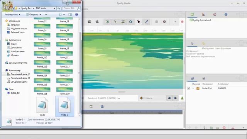Image resolution: width=247 pixels, height=139 pixels.
Task: Click the red target icon in Layers toolbar
Action: point(224,128)
